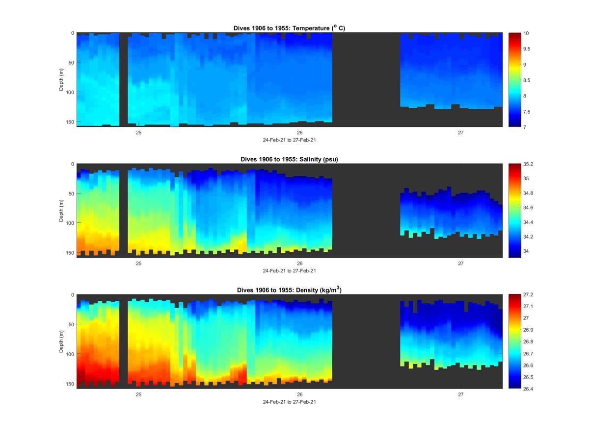Click the Temperature plot title
The width and height of the screenshot is (589, 437).
point(289,28)
